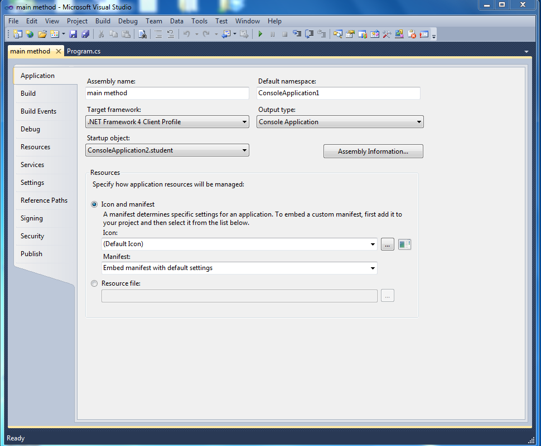Click the Cut scissors icon
This screenshot has width=541, height=446.
(101, 34)
